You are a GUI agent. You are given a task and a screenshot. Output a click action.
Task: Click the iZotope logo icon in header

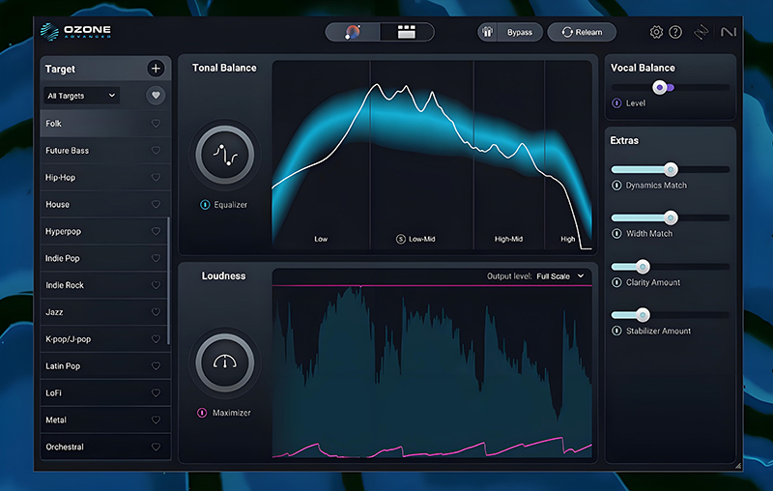click(701, 32)
